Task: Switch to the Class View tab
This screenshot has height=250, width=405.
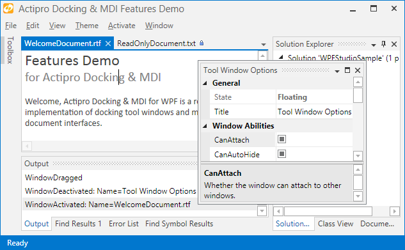Action: pyautogui.click(x=335, y=224)
